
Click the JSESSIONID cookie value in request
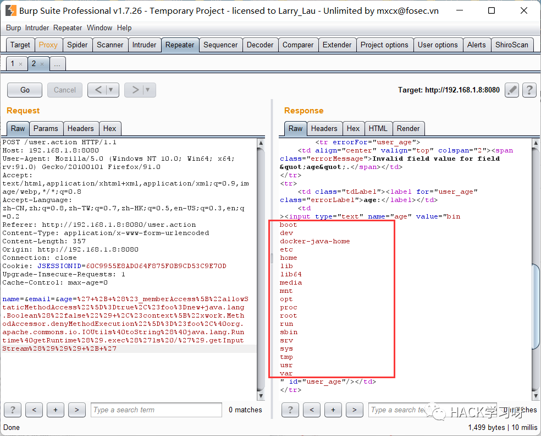(156, 266)
